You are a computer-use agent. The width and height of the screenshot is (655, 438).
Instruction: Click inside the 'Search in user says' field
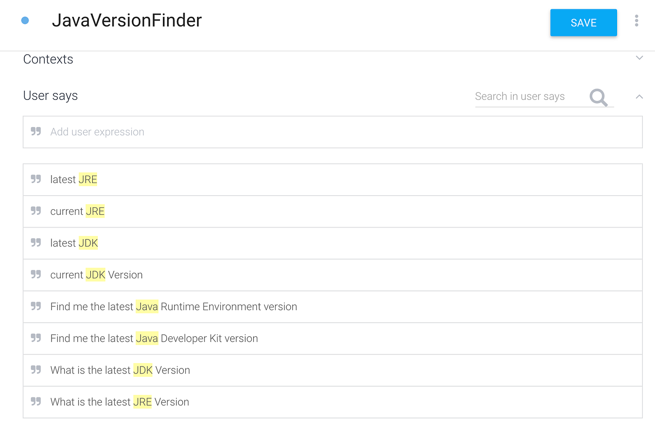[519, 96]
